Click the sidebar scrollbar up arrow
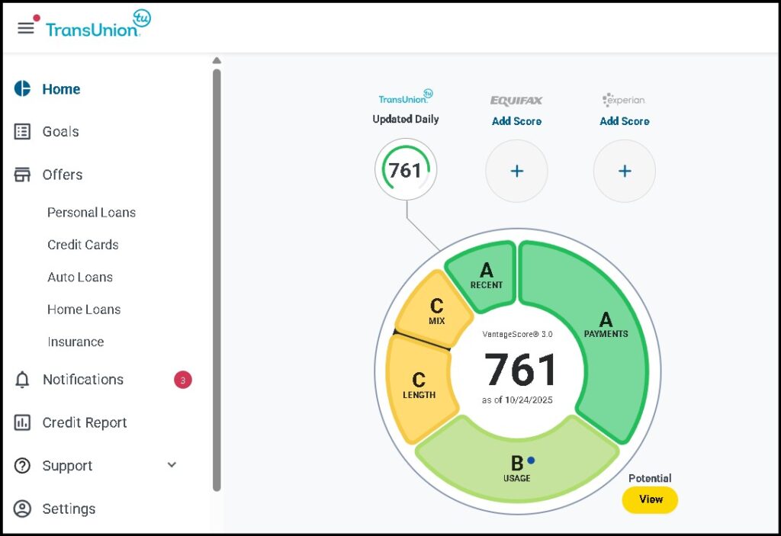This screenshot has width=781, height=536. (x=217, y=61)
